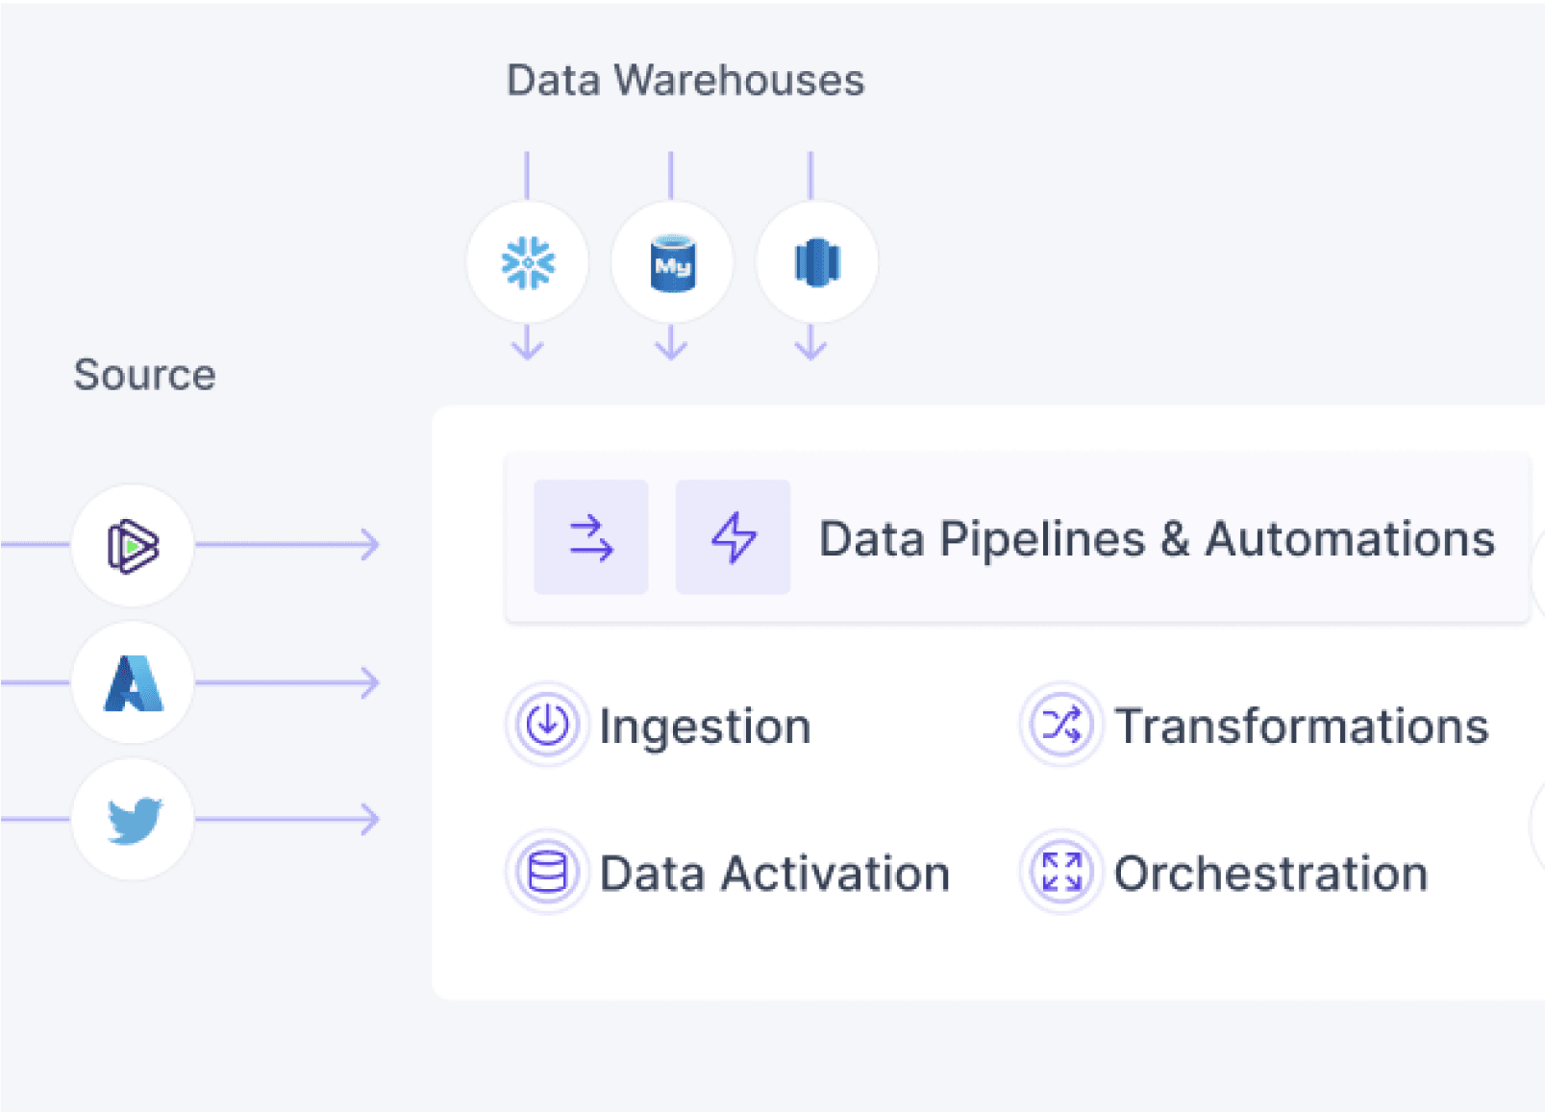Click the Snowflake data warehouse icon
This screenshot has height=1112, width=1545.
pos(527,262)
